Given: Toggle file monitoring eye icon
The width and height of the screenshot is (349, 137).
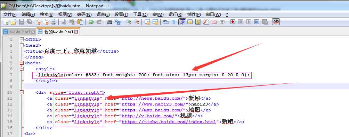Looking at the screenshot, I should point(222,22).
